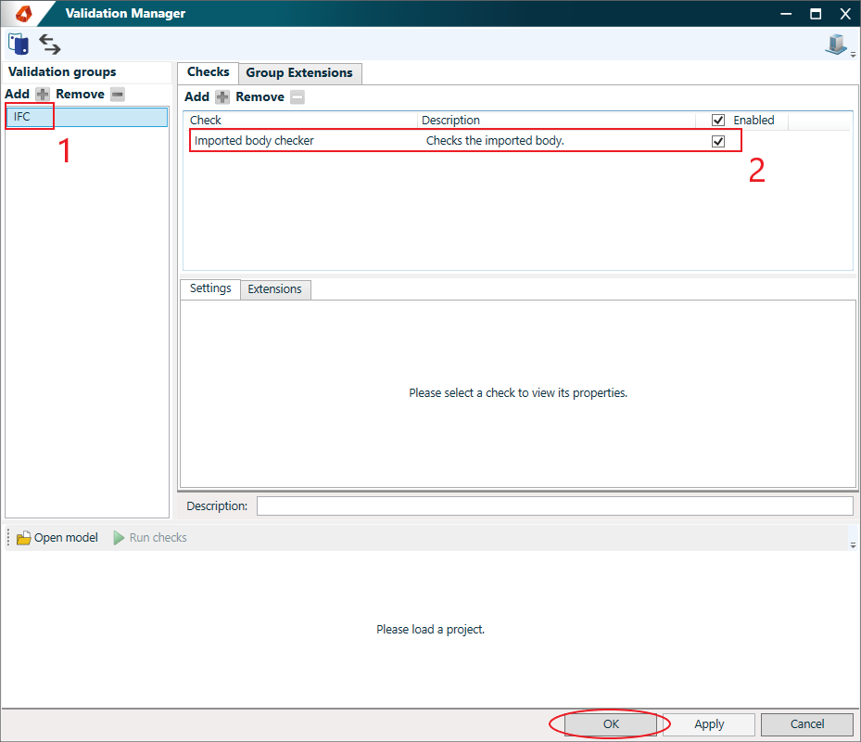Click 'Checks the imported body.' description cell

click(495, 141)
